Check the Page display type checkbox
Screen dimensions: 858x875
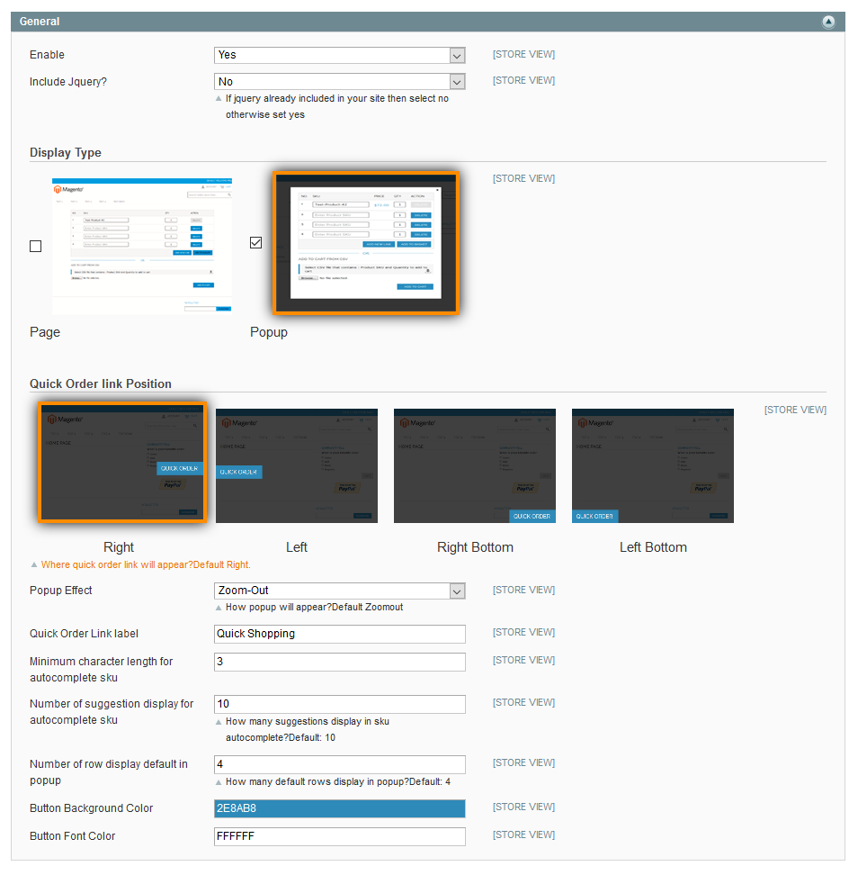(35, 246)
